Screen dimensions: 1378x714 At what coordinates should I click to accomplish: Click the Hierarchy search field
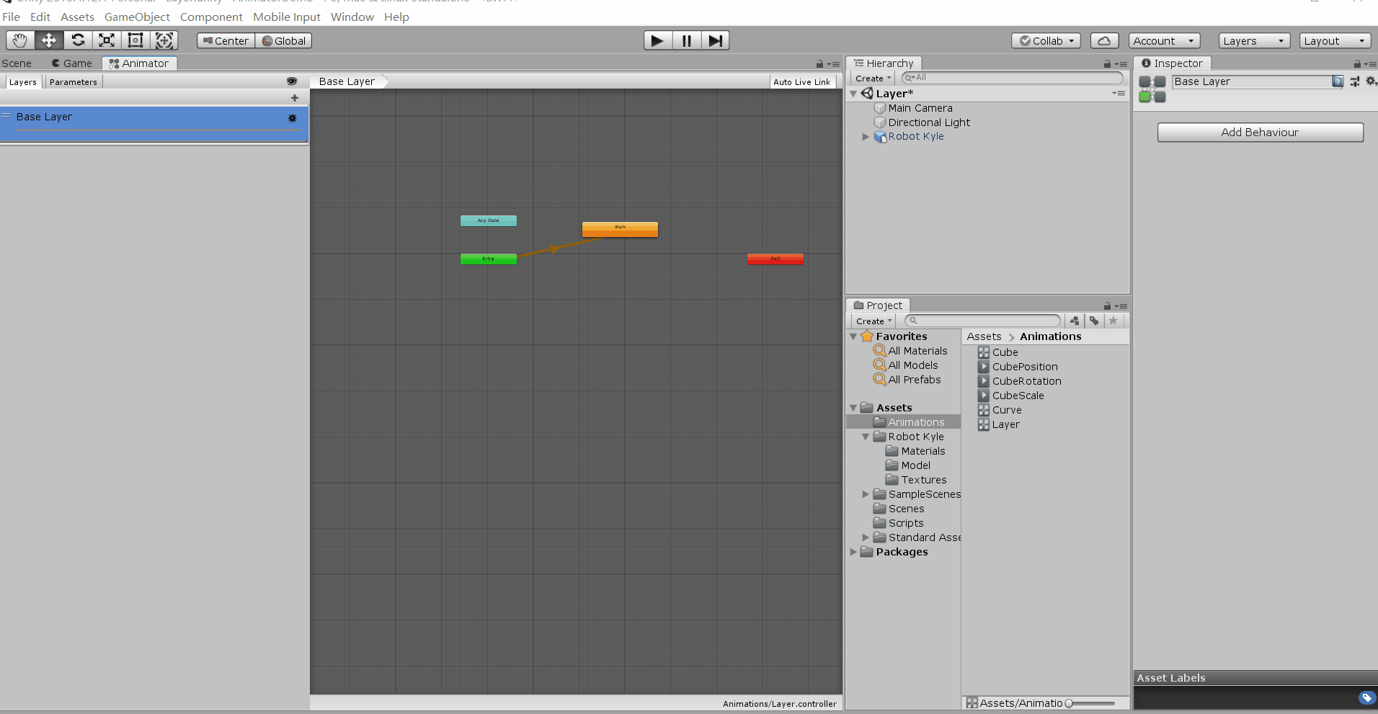tap(1013, 78)
